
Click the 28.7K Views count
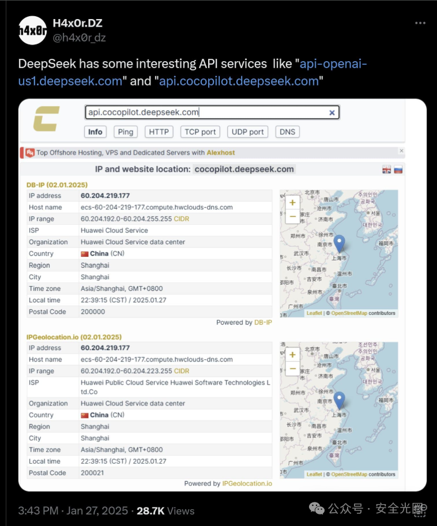tap(165, 511)
